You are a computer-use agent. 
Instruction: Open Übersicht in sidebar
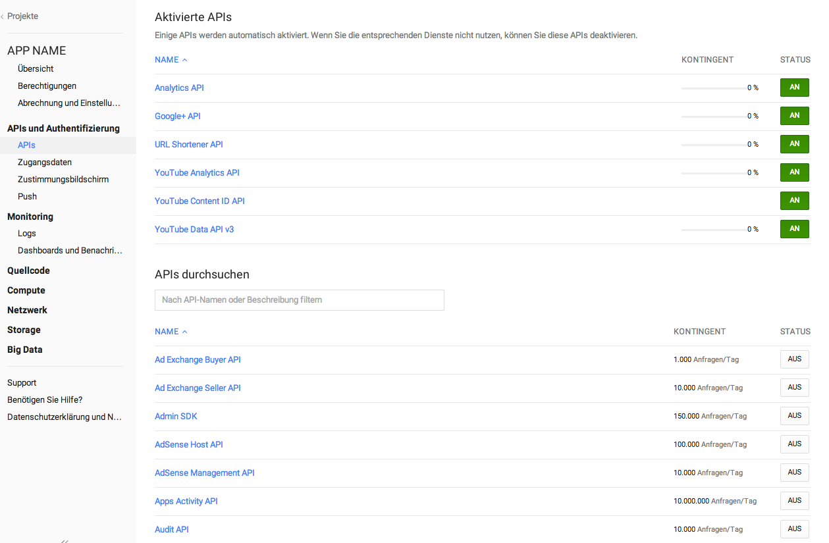[36, 68]
